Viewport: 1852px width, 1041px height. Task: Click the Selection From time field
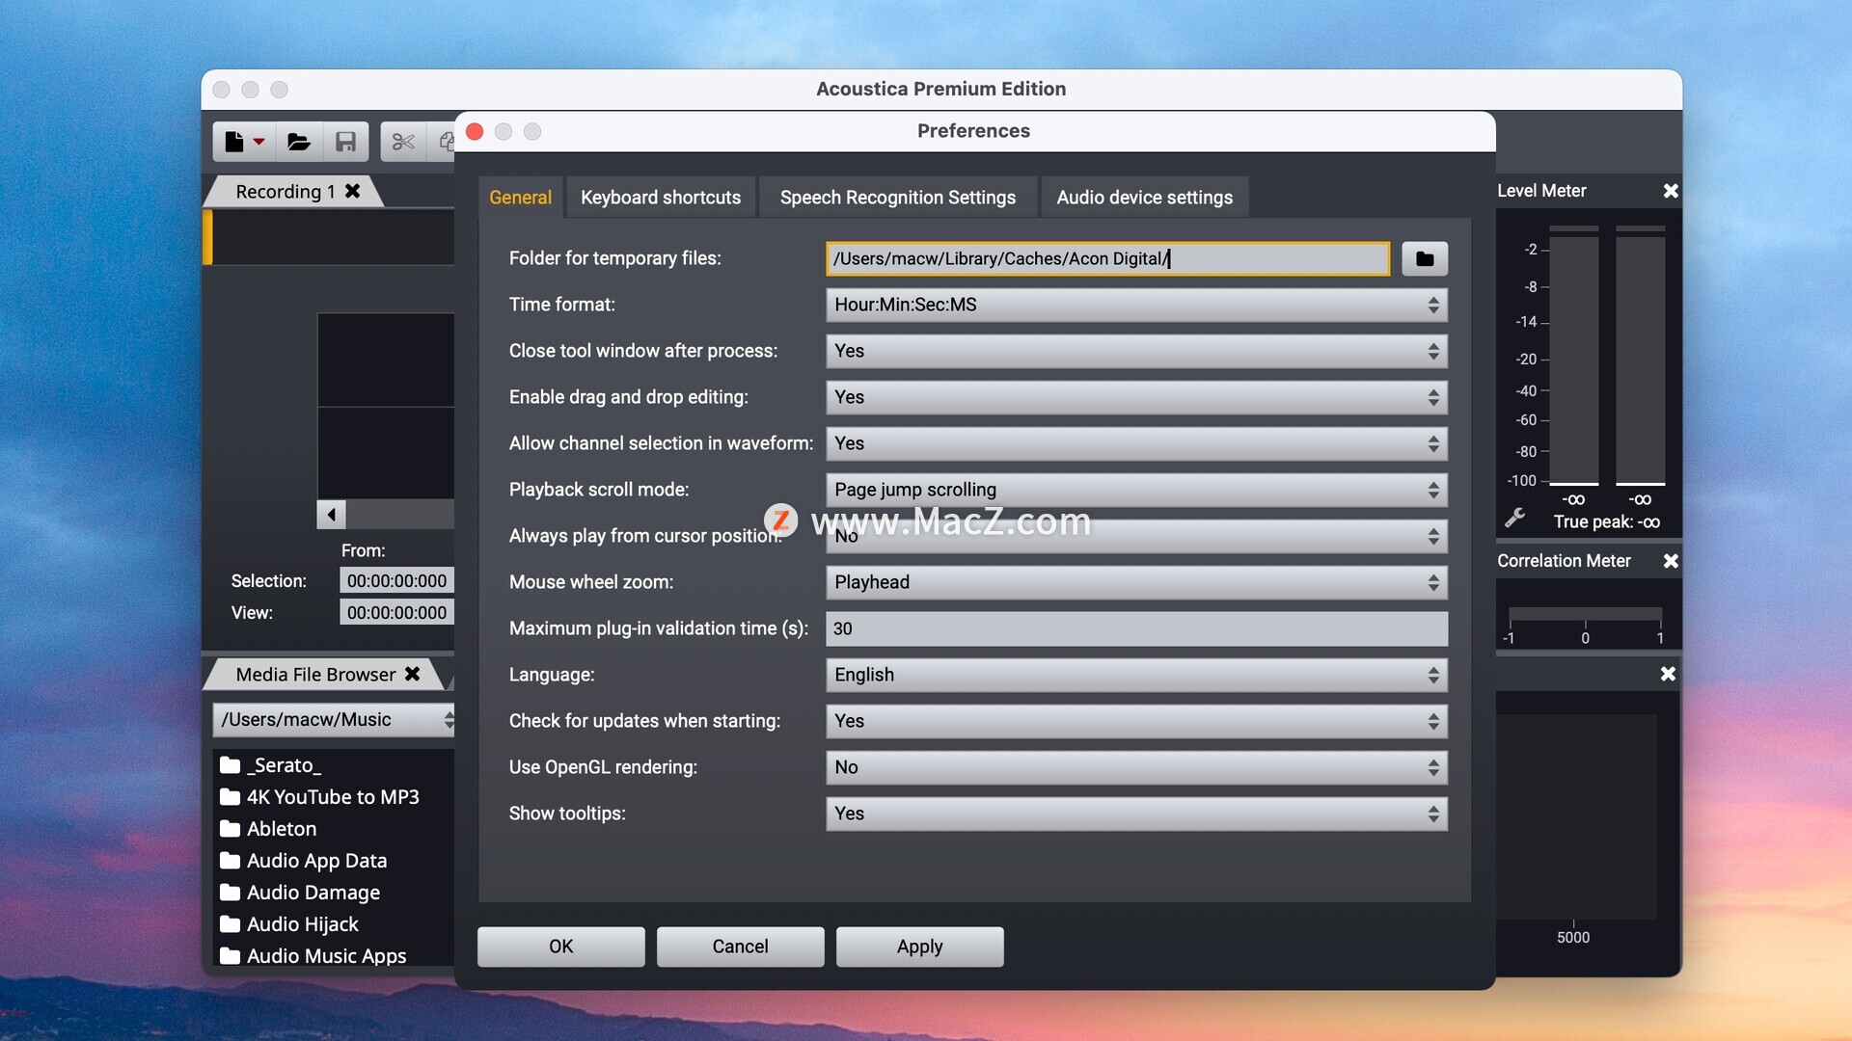tap(396, 581)
